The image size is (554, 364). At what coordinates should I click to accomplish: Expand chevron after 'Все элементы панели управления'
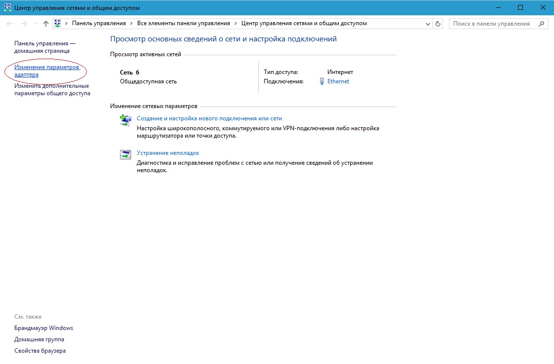click(x=236, y=24)
